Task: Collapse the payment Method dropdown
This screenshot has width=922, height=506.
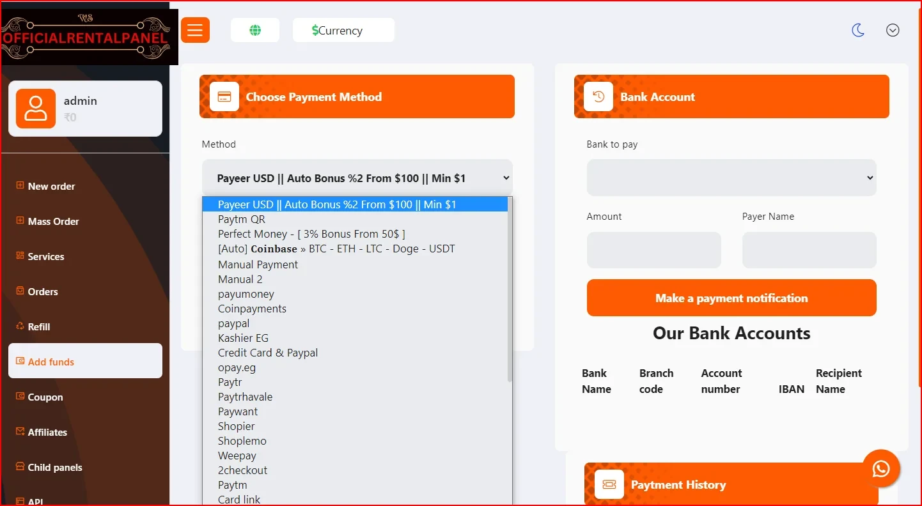Action: [x=357, y=178]
